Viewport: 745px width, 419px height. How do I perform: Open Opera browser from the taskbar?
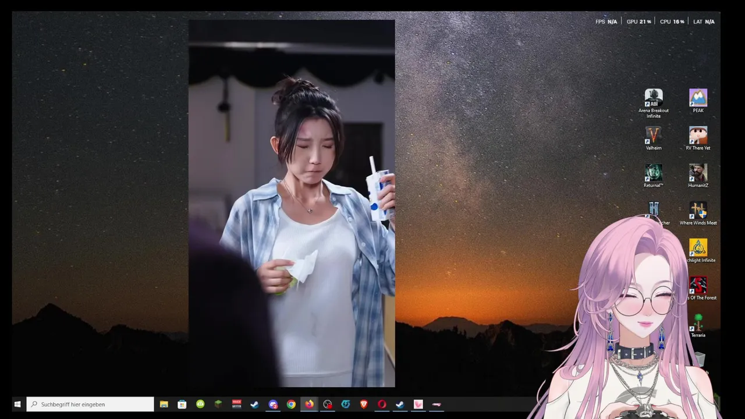(x=382, y=404)
